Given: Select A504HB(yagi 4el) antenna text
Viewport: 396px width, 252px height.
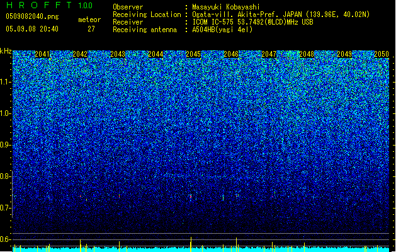Looking at the screenshot, I should [x=222, y=30].
